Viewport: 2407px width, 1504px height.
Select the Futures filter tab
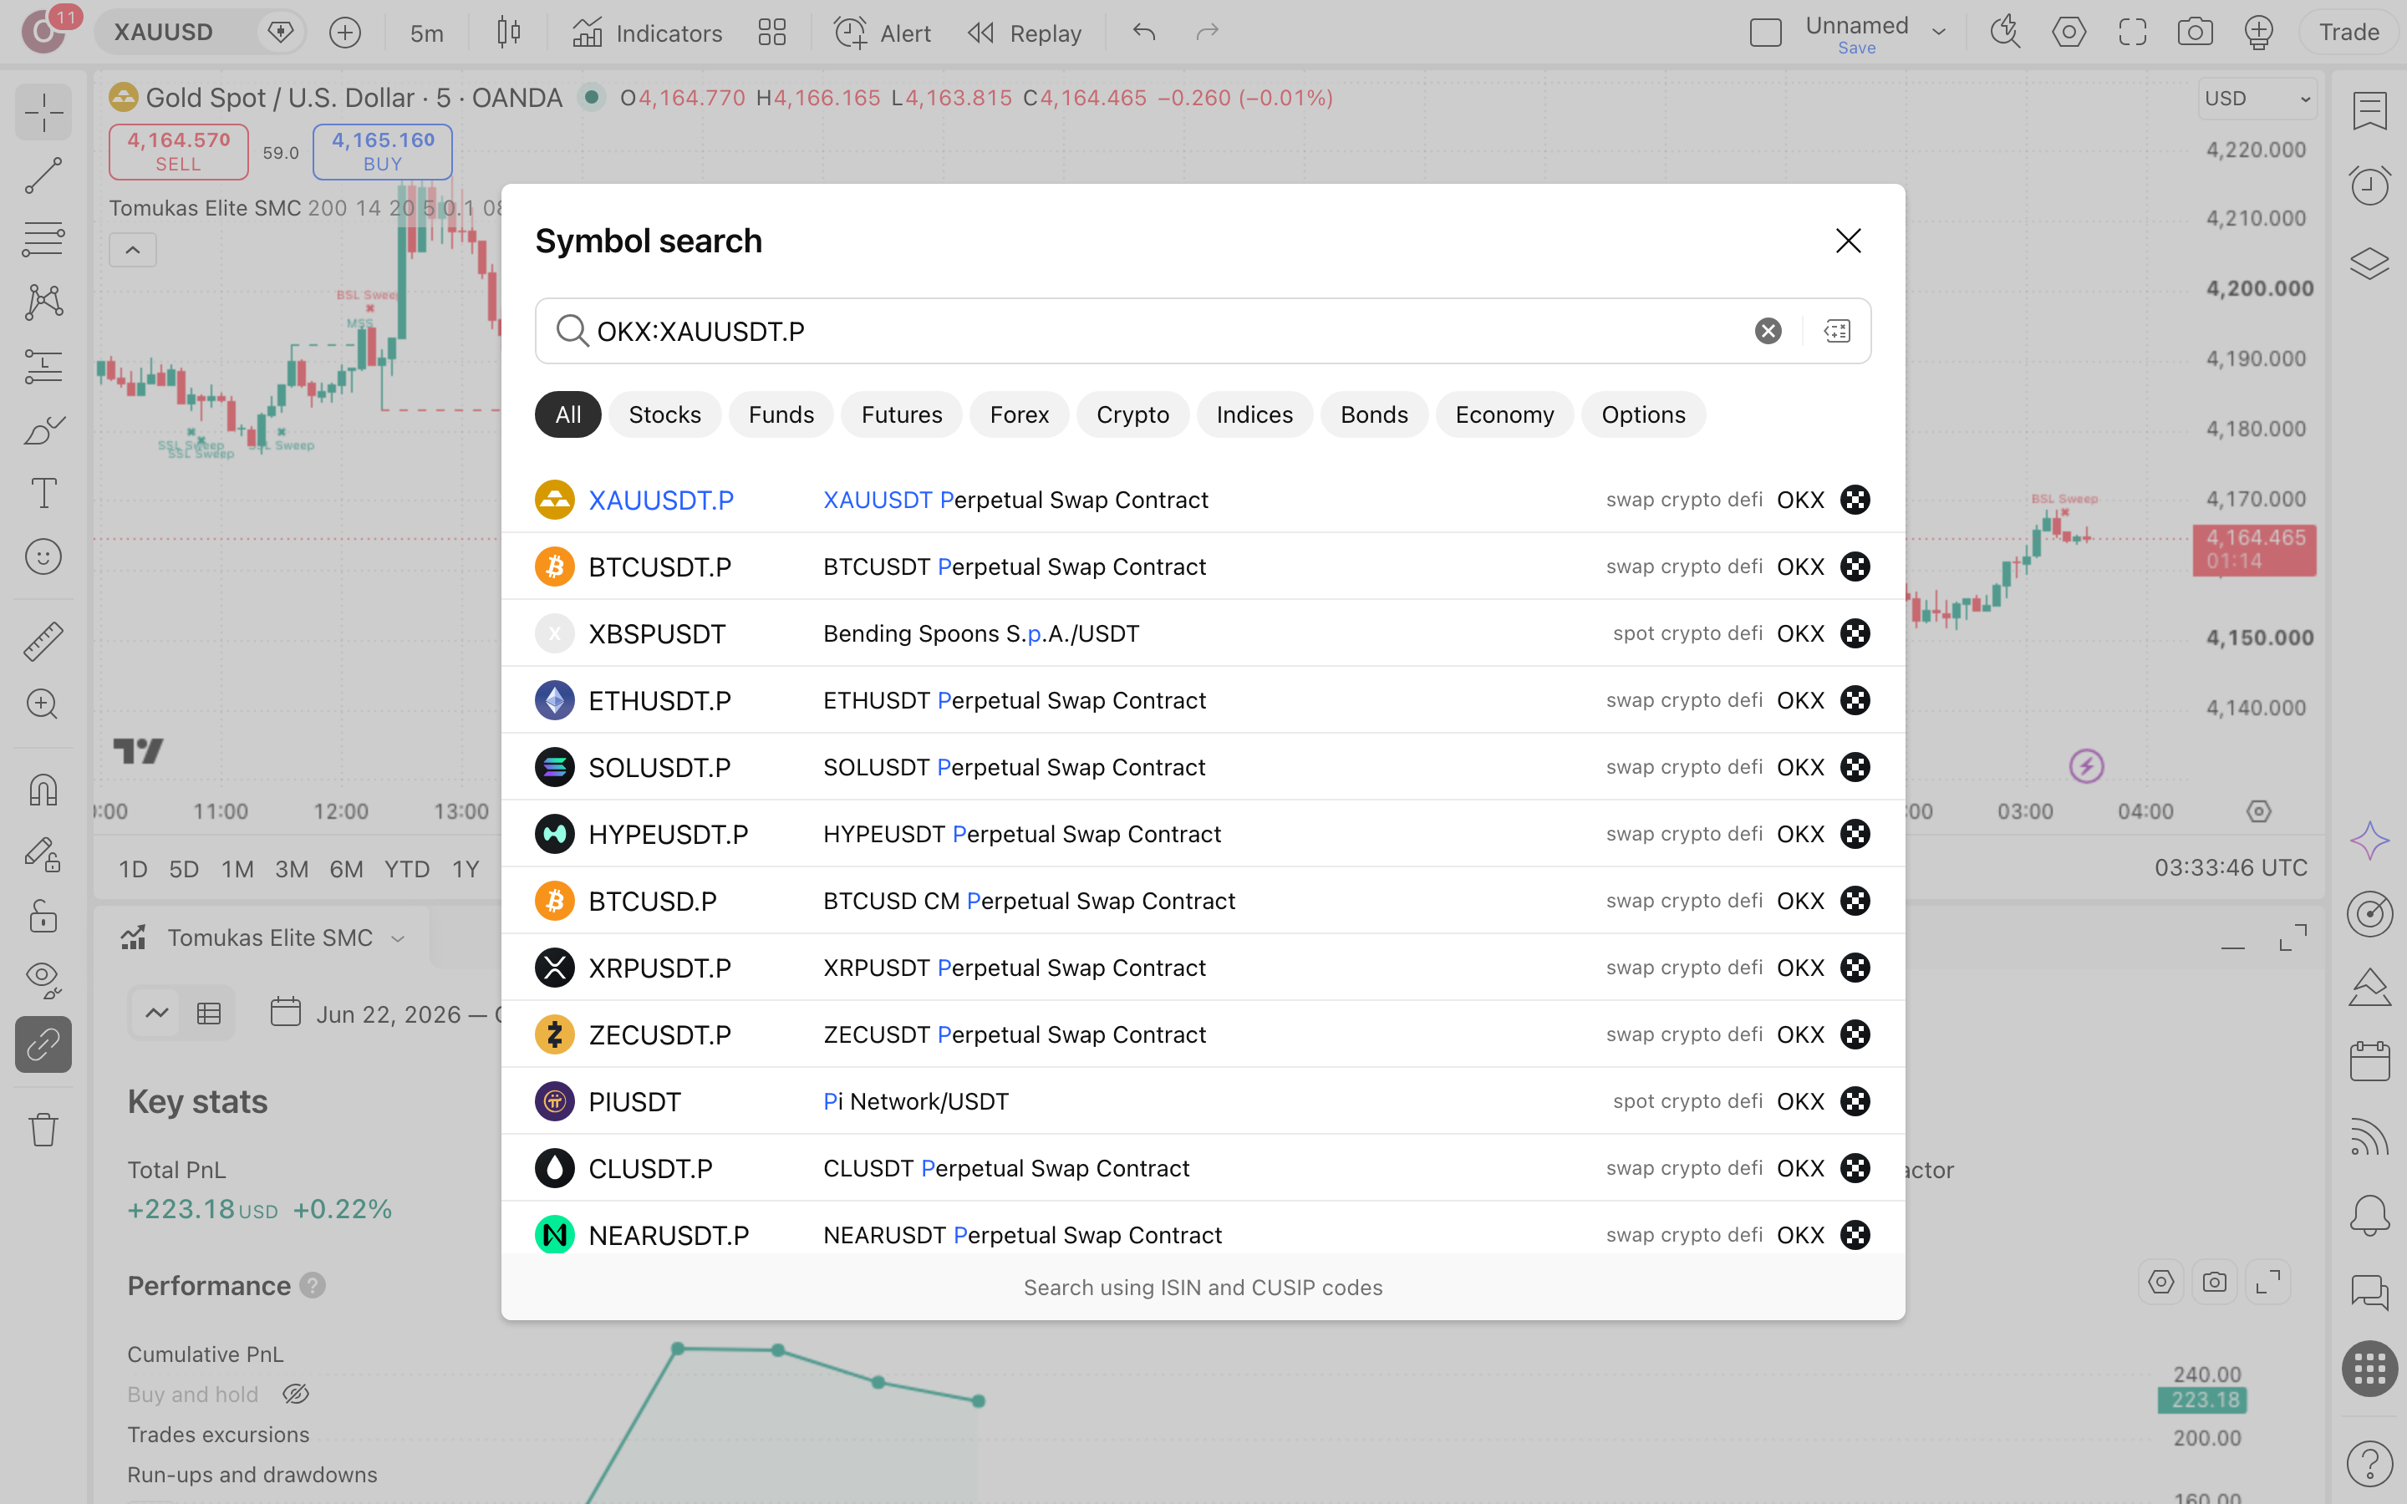pyautogui.click(x=901, y=414)
